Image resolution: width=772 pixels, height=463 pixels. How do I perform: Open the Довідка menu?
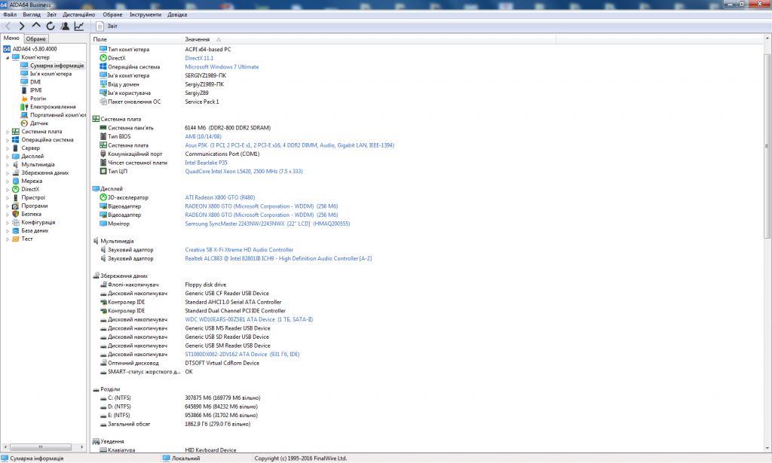tap(177, 15)
